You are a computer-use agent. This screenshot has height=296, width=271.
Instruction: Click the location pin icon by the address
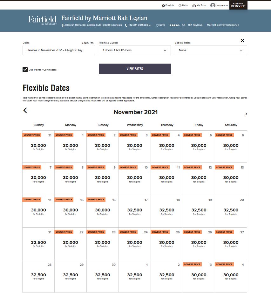[62, 25]
